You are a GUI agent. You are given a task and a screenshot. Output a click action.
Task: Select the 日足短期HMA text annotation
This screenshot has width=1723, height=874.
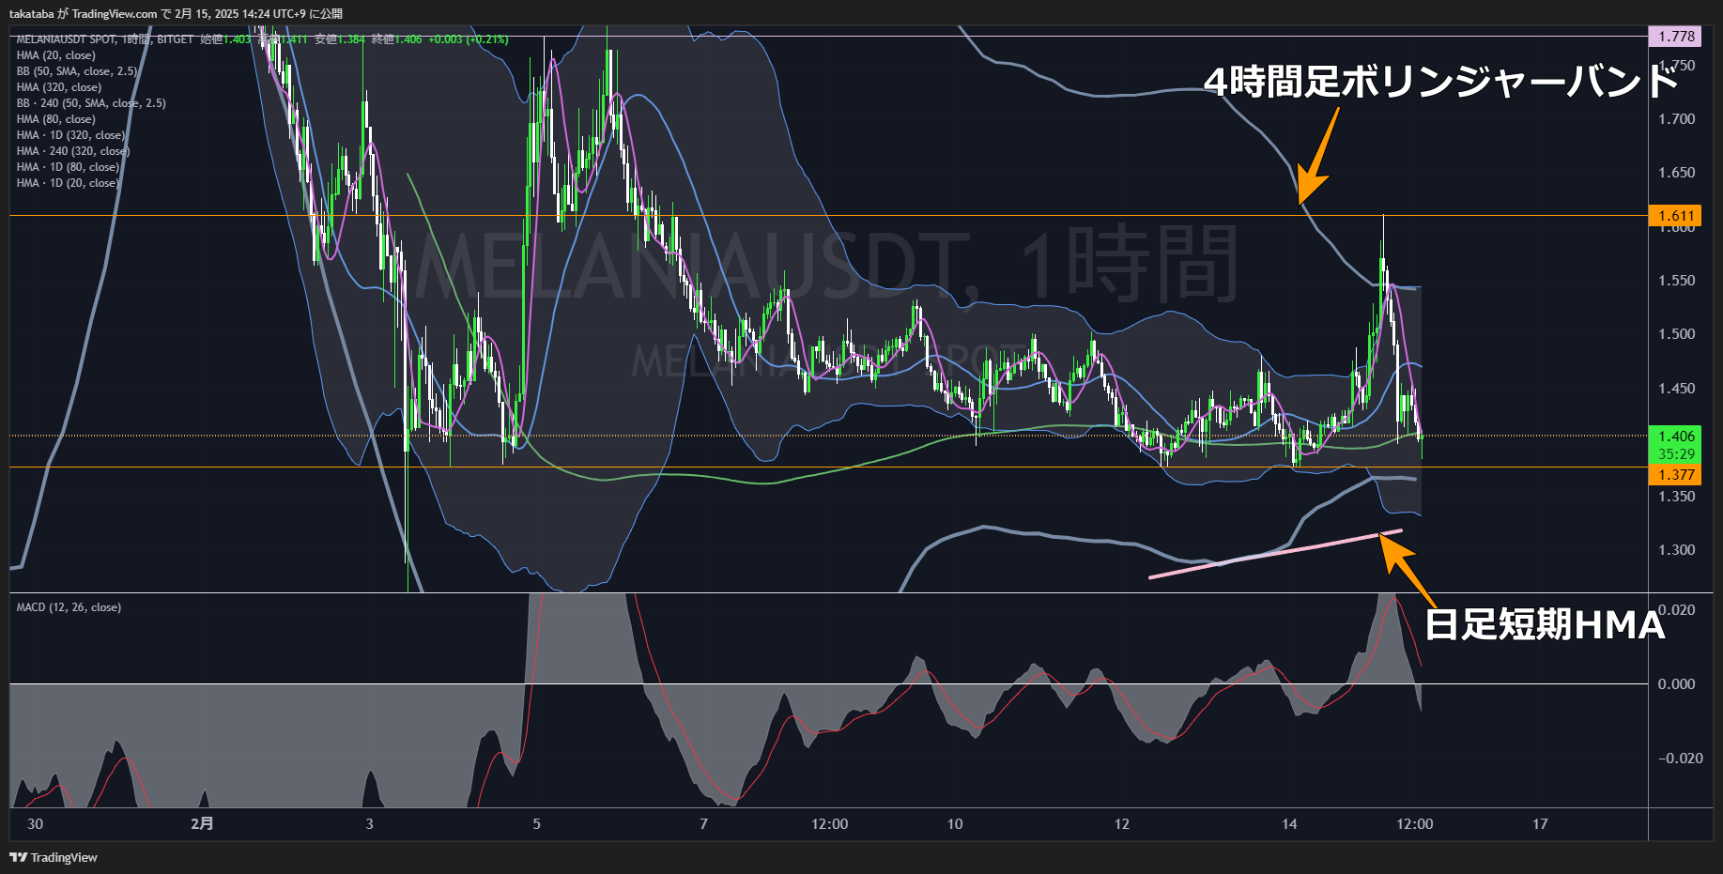[x=1545, y=625]
